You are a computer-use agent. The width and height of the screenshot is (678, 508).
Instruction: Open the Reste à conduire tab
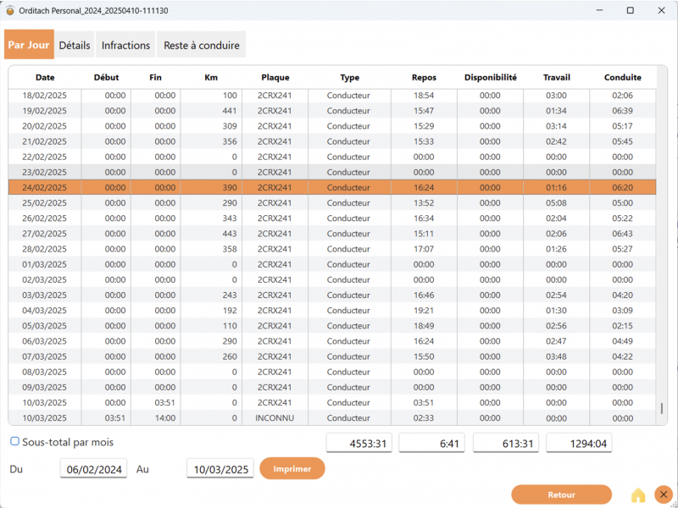click(x=202, y=45)
